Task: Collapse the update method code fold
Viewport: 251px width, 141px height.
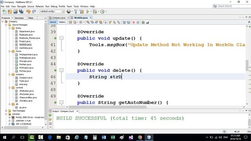Action: coord(61,38)
